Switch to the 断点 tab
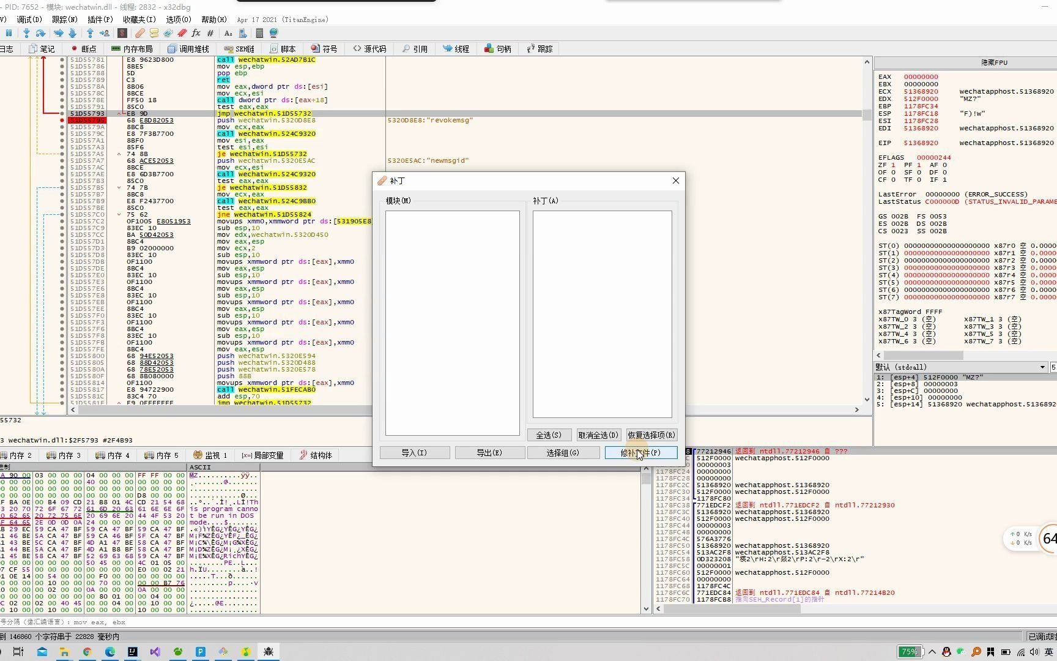1057x661 pixels. click(x=84, y=49)
